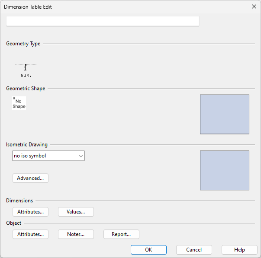Viewport: 261px width, 258px height.
Task: Open Help for this dialog
Action: [239, 250]
